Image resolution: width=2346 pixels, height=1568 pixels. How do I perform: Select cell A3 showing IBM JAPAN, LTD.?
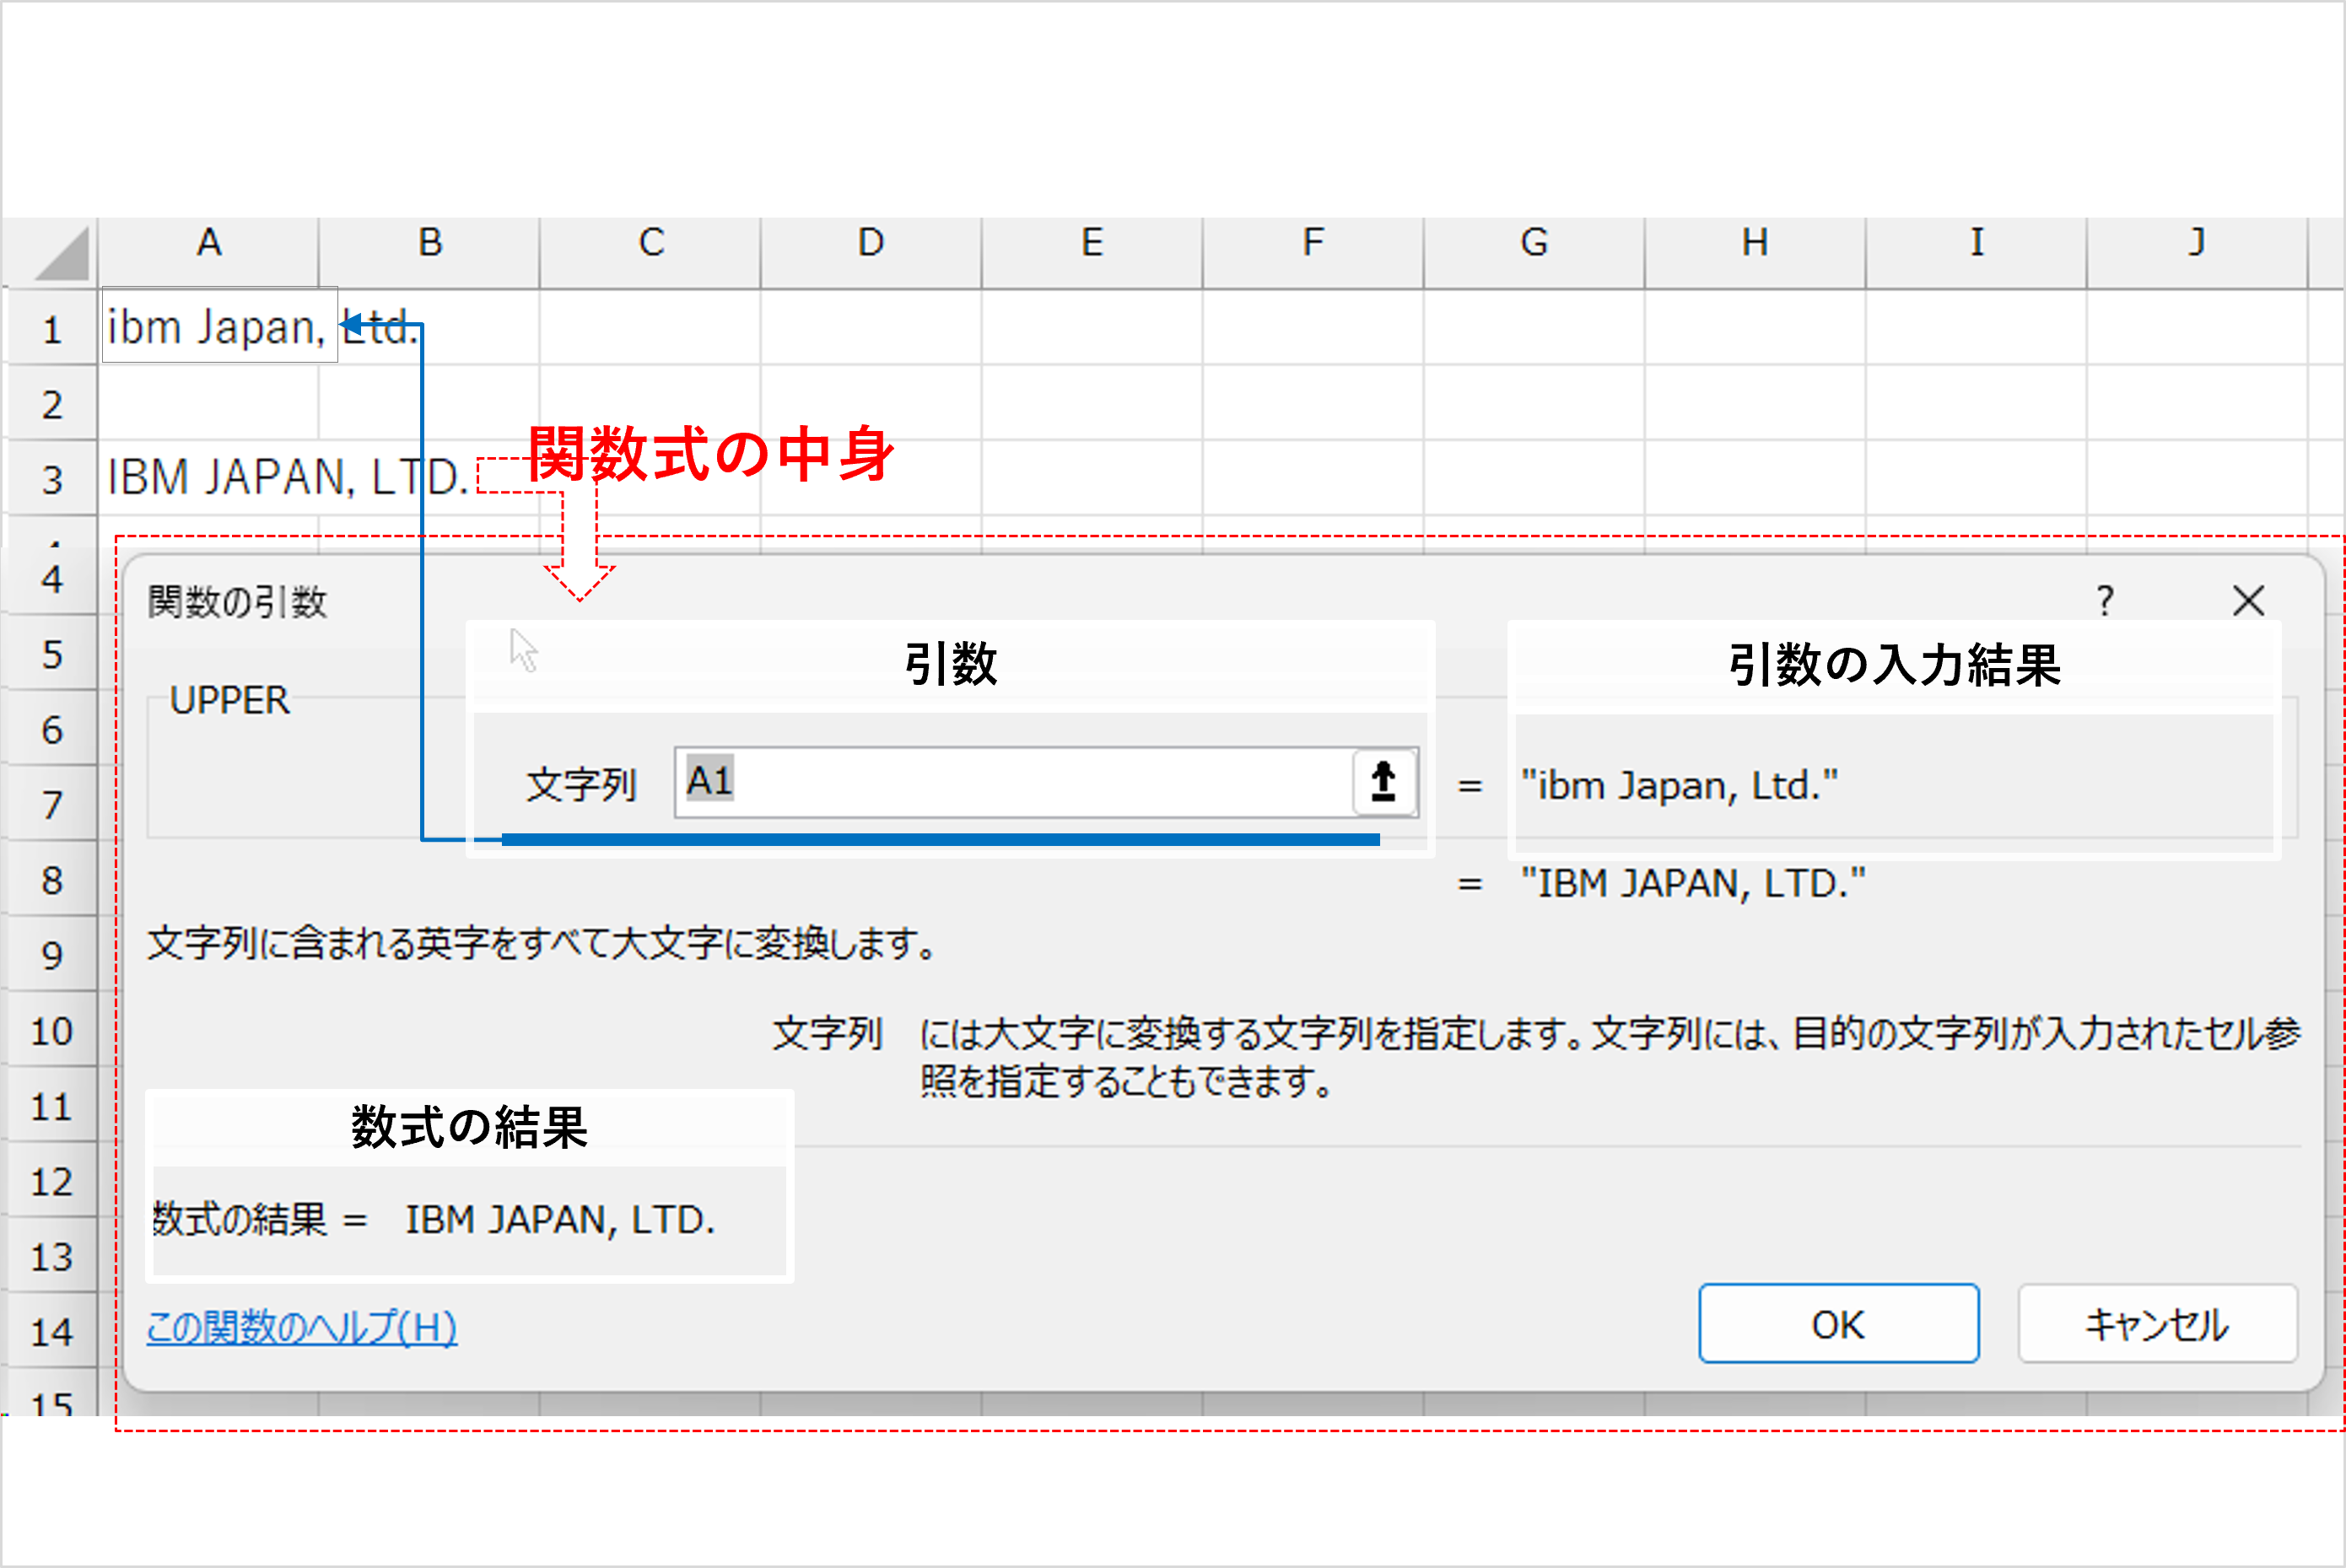tap(210, 478)
